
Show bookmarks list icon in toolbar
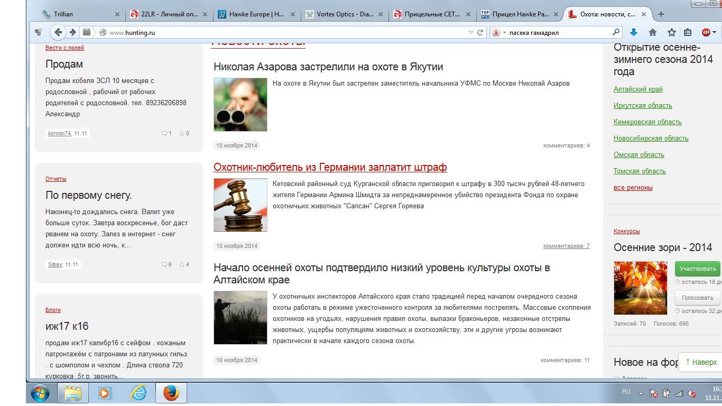click(688, 32)
